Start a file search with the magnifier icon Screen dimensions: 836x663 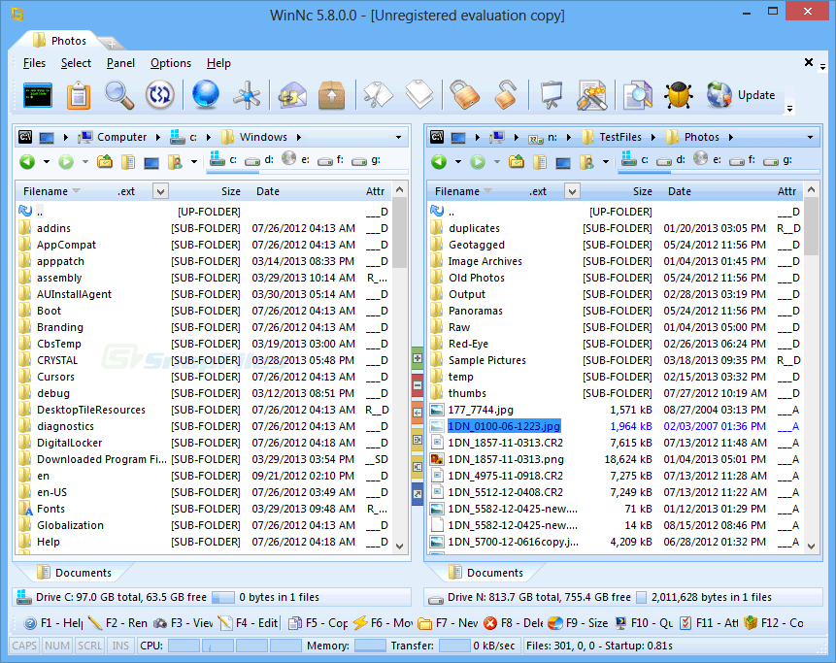click(118, 95)
